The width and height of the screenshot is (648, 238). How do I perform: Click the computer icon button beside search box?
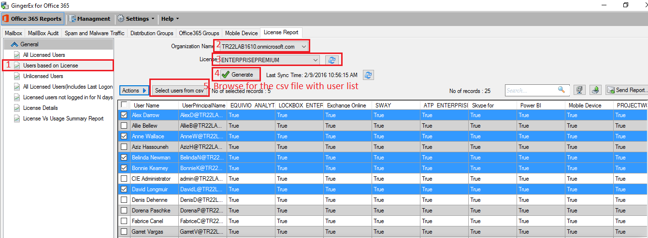tap(579, 90)
